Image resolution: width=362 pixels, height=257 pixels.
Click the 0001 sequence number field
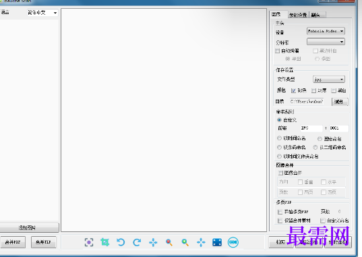[x=338, y=128]
